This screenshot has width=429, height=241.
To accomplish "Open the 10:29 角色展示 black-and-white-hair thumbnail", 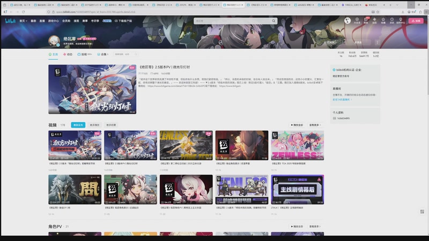I will click(x=130, y=190).
